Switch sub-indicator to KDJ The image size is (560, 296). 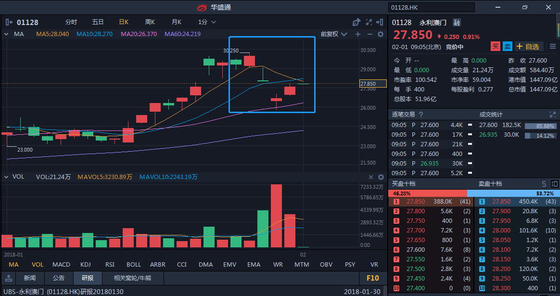[x=85, y=265]
